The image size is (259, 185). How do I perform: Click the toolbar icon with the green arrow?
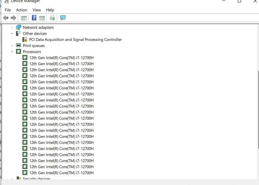click(52, 18)
